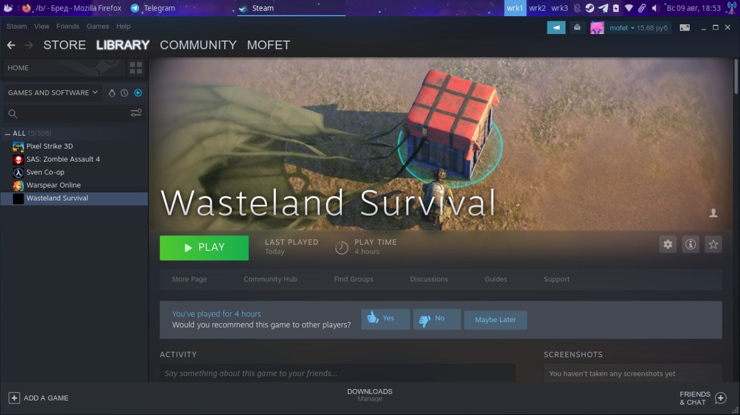The width and height of the screenshot is (740, 415).
Task: Collapse the ALL games category
Action: (x=8, y=133)
